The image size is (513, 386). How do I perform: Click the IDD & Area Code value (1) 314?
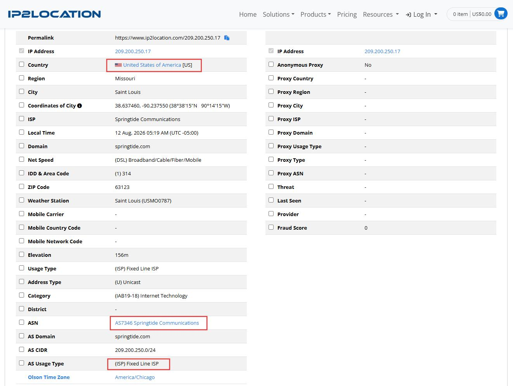tap(123, 173)
